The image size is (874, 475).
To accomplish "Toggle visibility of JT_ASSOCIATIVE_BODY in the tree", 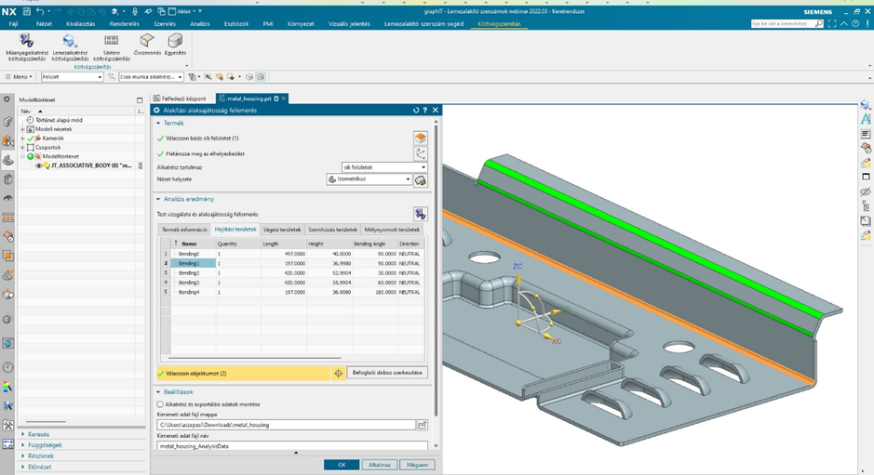I will point(39,165).
